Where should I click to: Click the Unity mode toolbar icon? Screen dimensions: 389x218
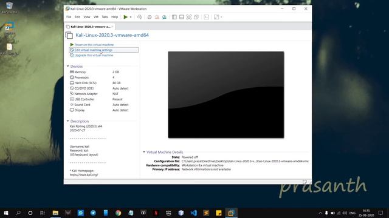[x=196, y=17]
